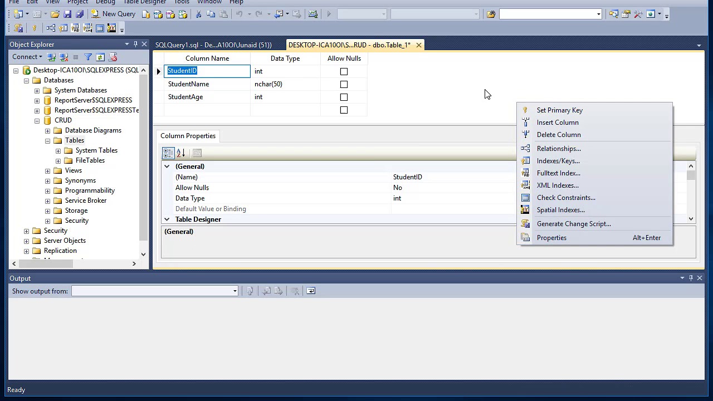Click the Manage XML Indexes toolbar icon

(87, 28)
